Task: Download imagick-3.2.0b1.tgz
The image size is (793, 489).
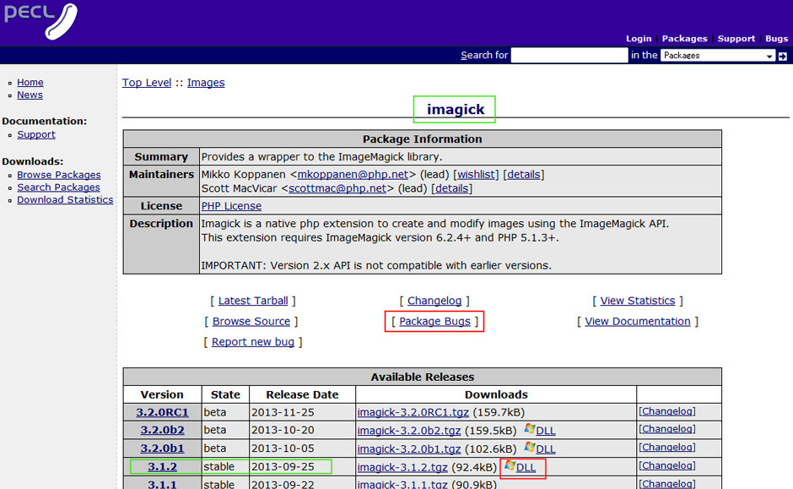Action: (x=409, y=448)
